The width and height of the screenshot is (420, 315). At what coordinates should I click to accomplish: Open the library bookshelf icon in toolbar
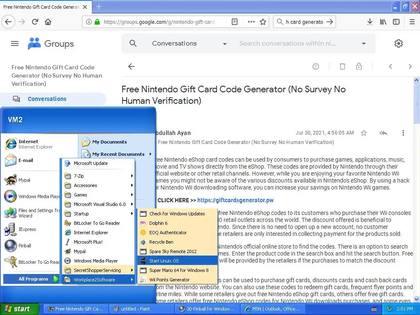[x=383, y=22]
